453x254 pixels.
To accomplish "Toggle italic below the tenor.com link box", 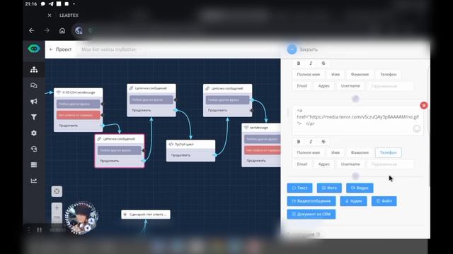I will (x=311, y=142).
